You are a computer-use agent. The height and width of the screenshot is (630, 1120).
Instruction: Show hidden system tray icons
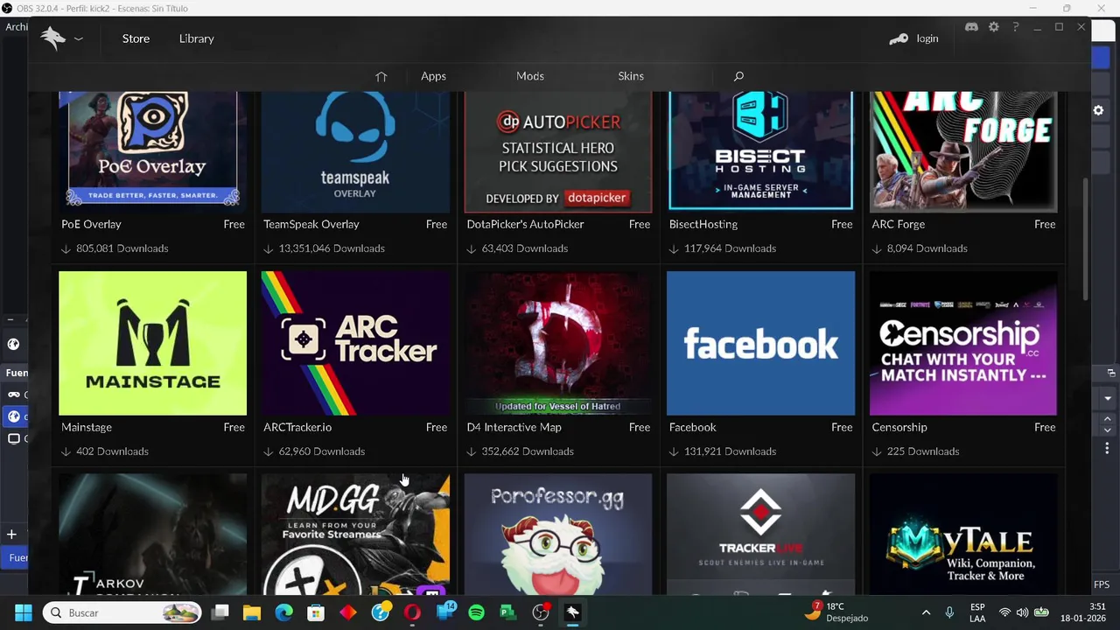tap(926, 612)
